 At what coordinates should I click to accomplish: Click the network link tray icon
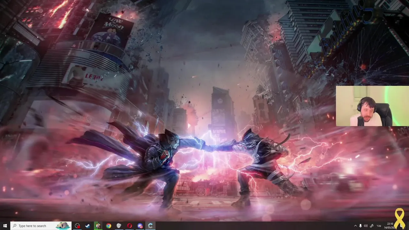371,226
